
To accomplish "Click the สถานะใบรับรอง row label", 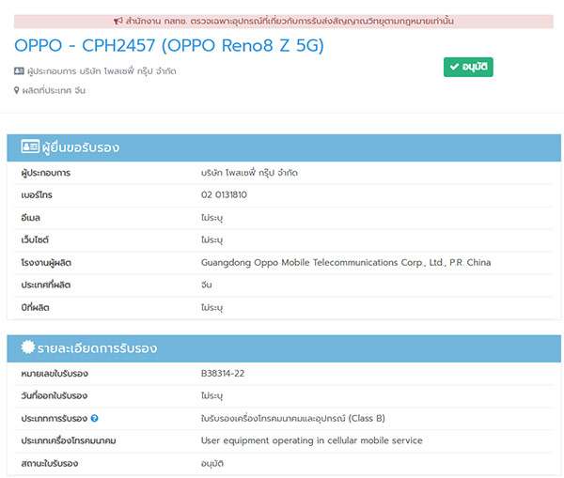I will click(50, 463).
